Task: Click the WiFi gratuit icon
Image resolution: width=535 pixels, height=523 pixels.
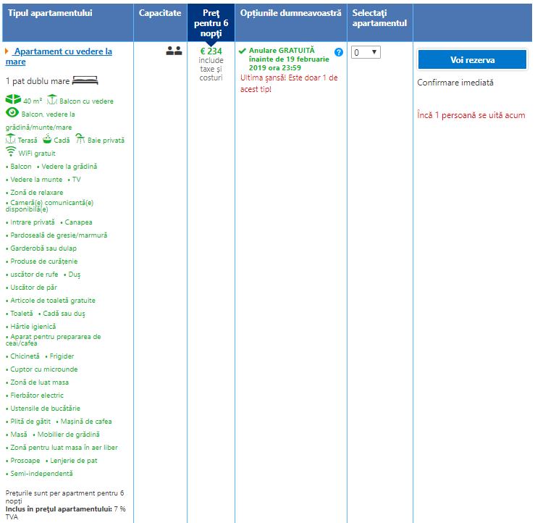Action: pos(11,152)
